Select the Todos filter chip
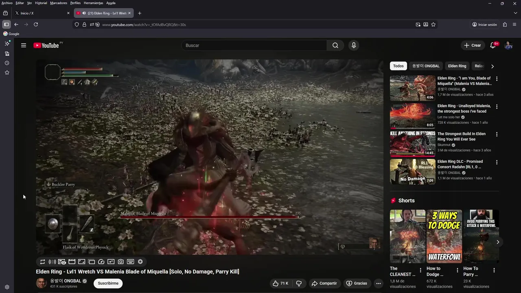 point(398,66)
